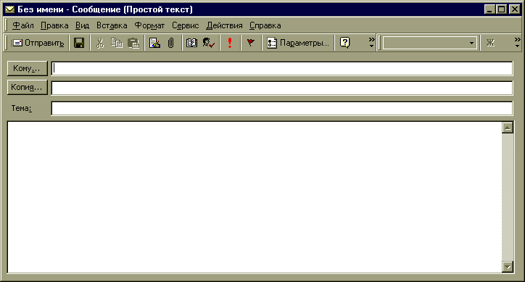Click the Paste clipboard icon

click(x=133, y=43)
